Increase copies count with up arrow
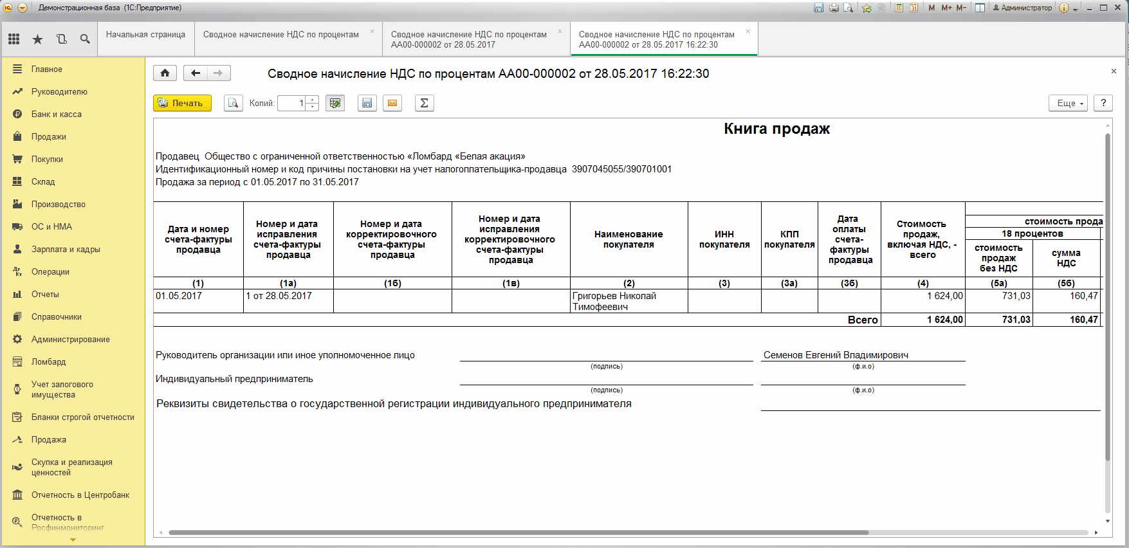The image size is (1129, 548). tap(313, 100)
